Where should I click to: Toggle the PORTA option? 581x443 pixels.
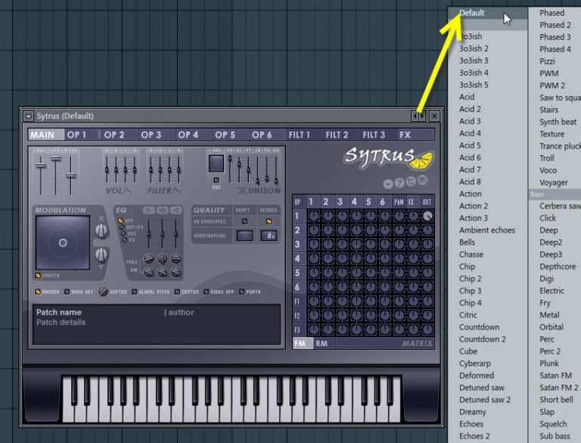[241, 292]
